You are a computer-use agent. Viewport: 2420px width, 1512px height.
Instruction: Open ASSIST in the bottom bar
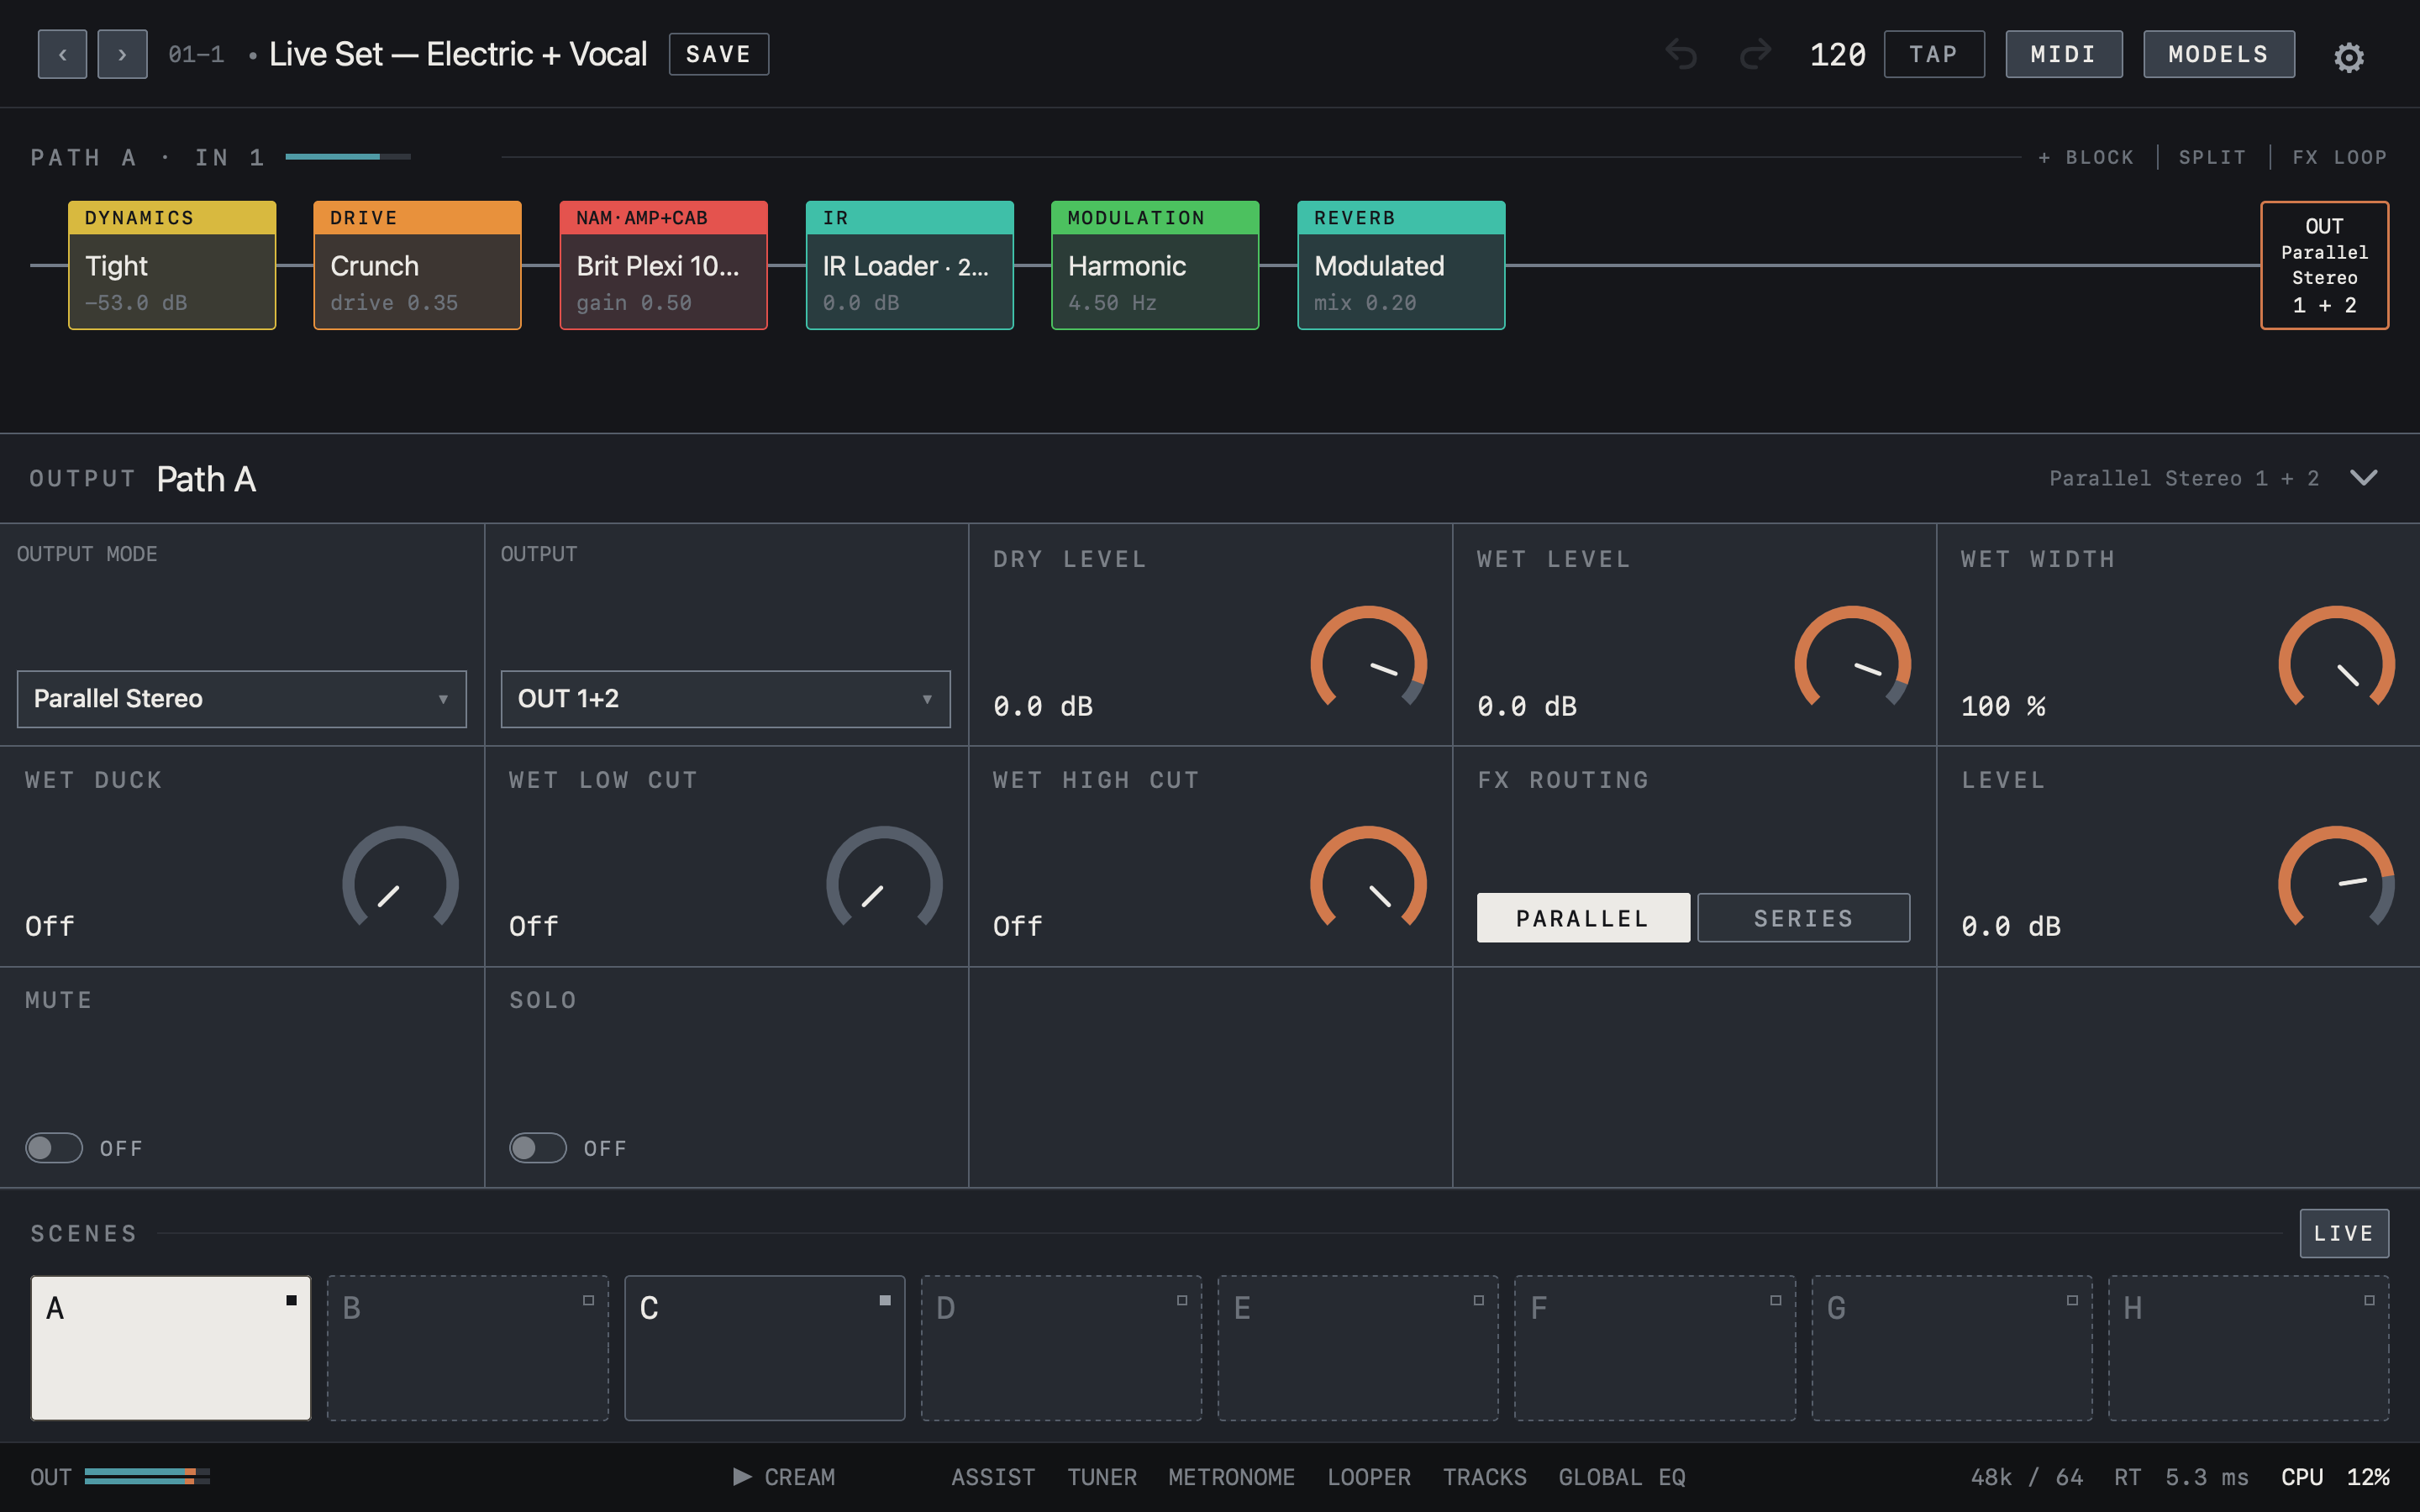(x=993, y=1477)
